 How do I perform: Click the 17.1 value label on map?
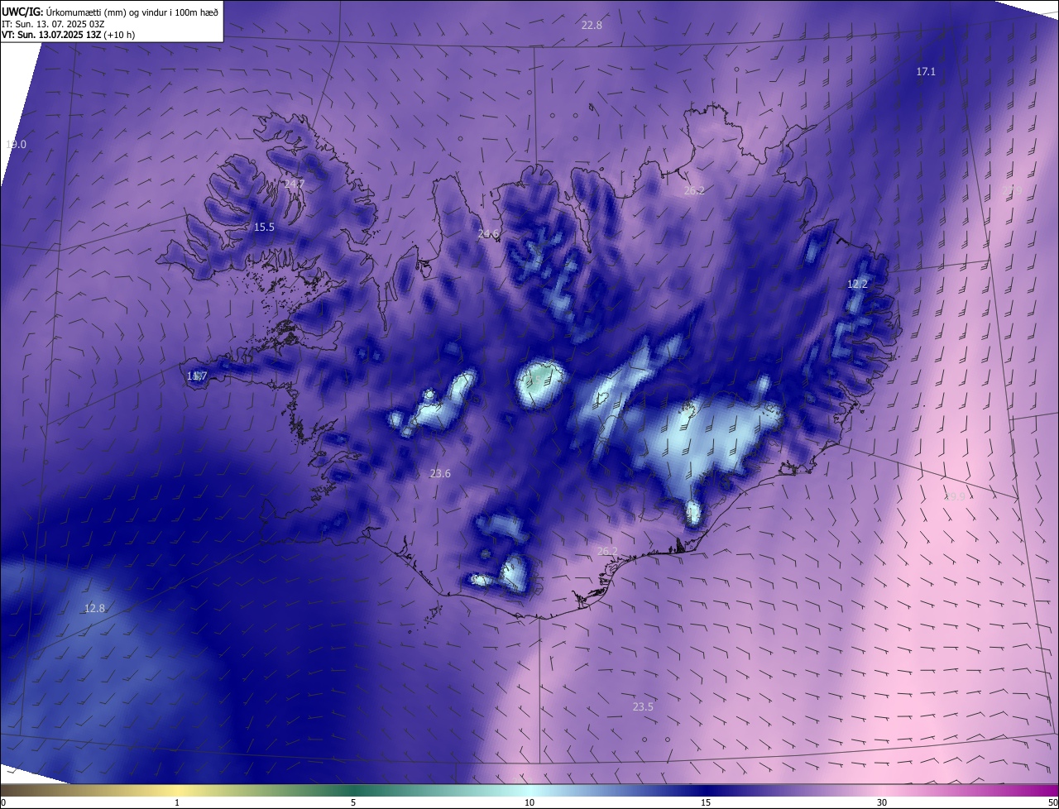tap(926, 72)
